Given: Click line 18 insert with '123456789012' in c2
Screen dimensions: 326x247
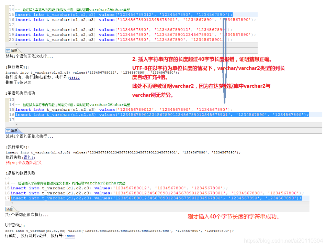Looking at the screenshot, I should coord(124,30).
